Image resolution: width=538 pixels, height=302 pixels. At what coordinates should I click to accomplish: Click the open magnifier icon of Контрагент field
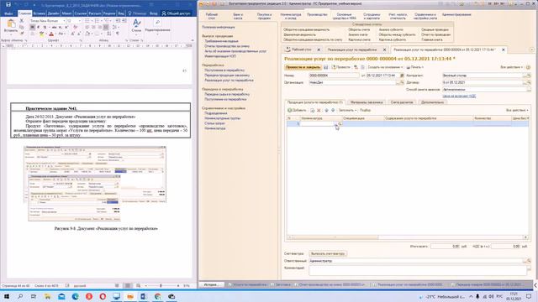(529, 75)
